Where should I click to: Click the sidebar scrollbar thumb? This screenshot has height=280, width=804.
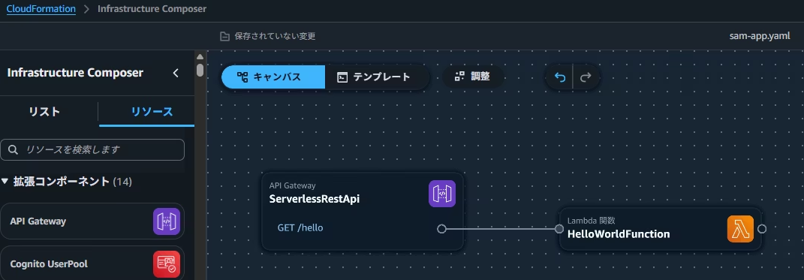click(x=200, y=71)
